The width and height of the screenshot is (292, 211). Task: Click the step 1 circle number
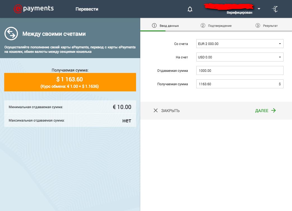point(154,25)
